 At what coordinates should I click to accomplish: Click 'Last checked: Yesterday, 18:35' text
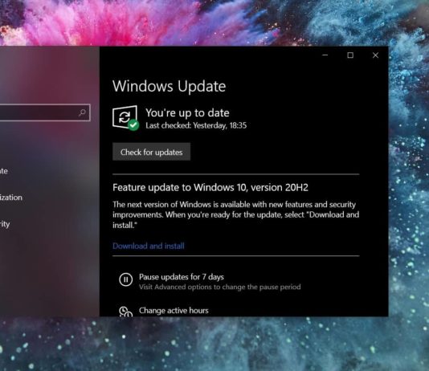[x=196, y=125]
